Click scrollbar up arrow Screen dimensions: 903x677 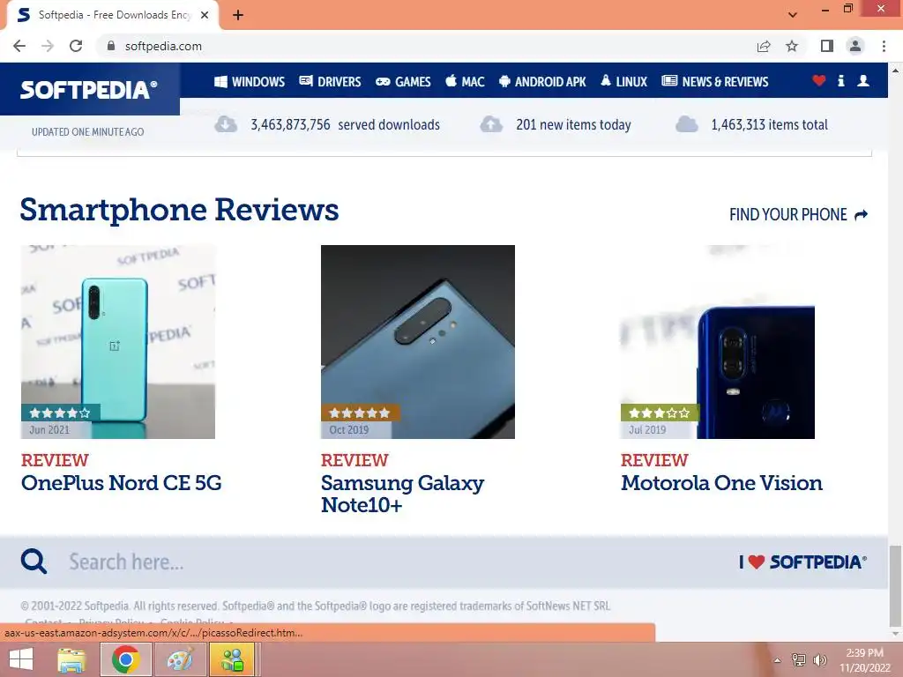click(x=895, y=71)
